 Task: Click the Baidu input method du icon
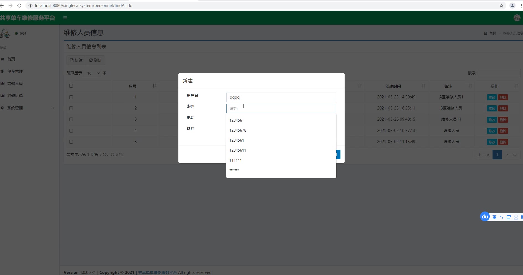(485, 217)
